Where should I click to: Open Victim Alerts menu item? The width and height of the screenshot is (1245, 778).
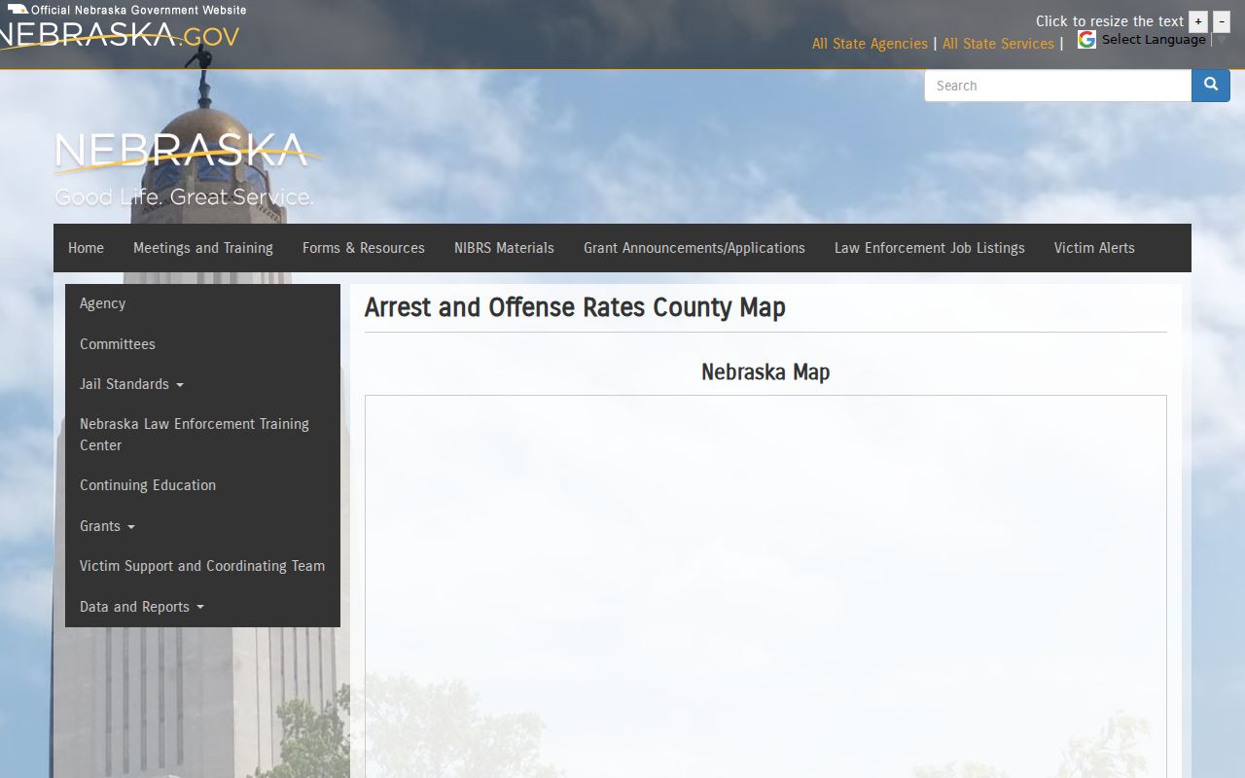click(1094, 248)
